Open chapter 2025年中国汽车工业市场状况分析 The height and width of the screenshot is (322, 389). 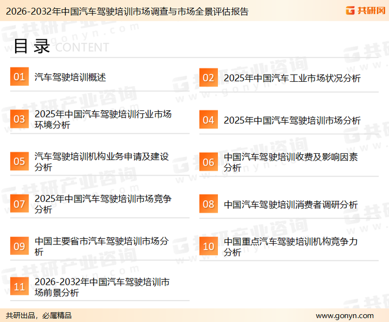point(292,78)
